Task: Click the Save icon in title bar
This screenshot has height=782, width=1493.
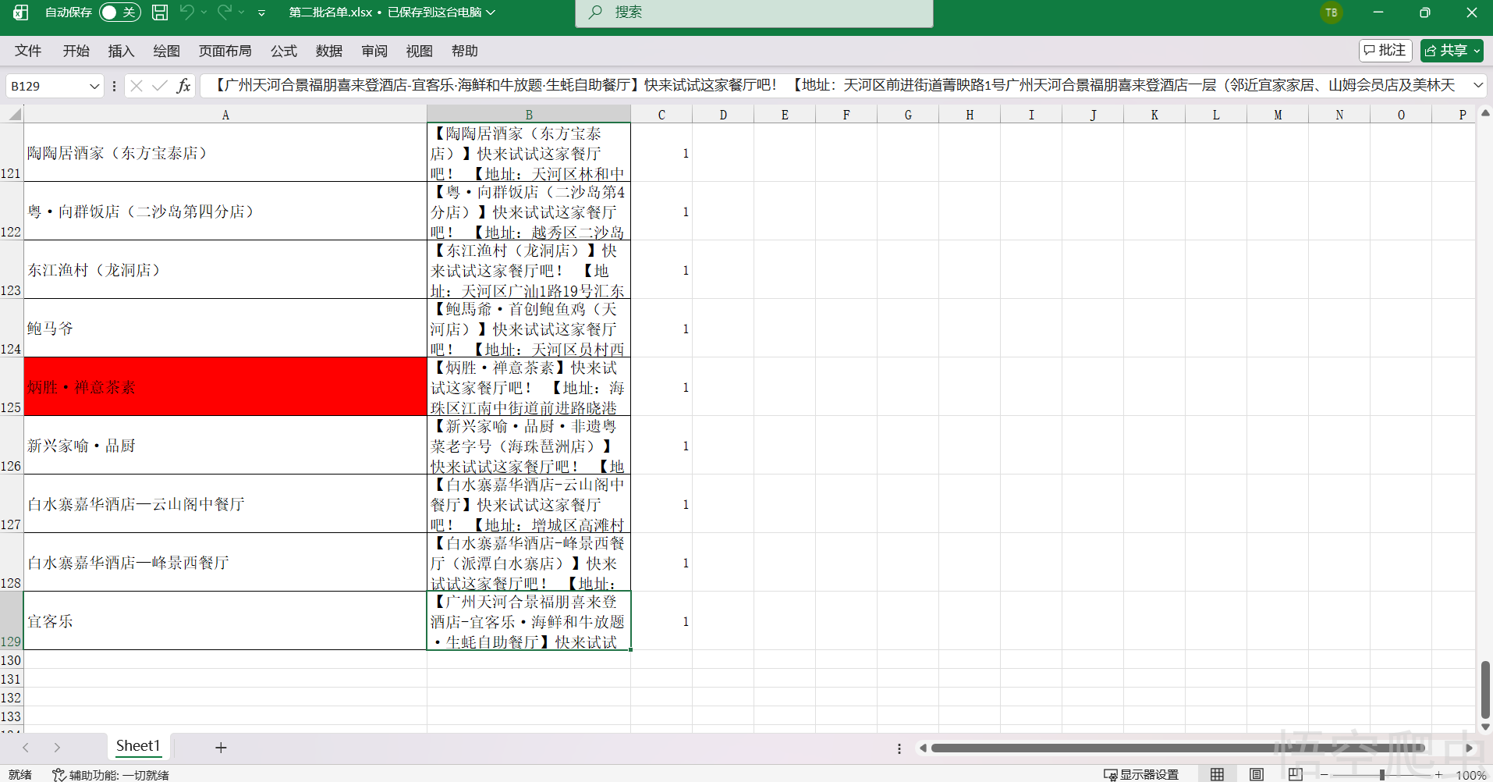Action: (x=160, y=12)
